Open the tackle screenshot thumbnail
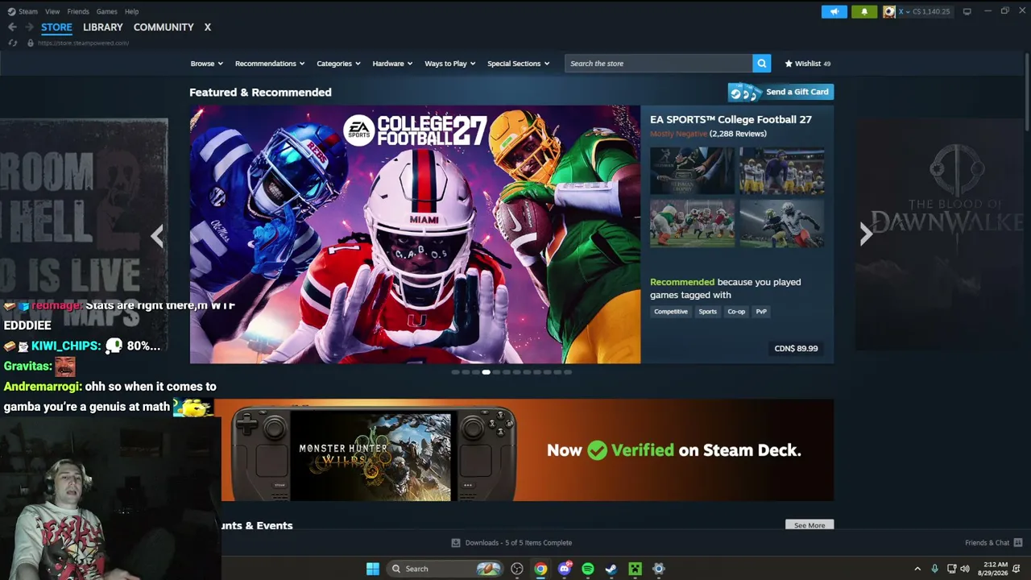The height and width of the screenshot is (580, 1031). click(x=781, y=223)
